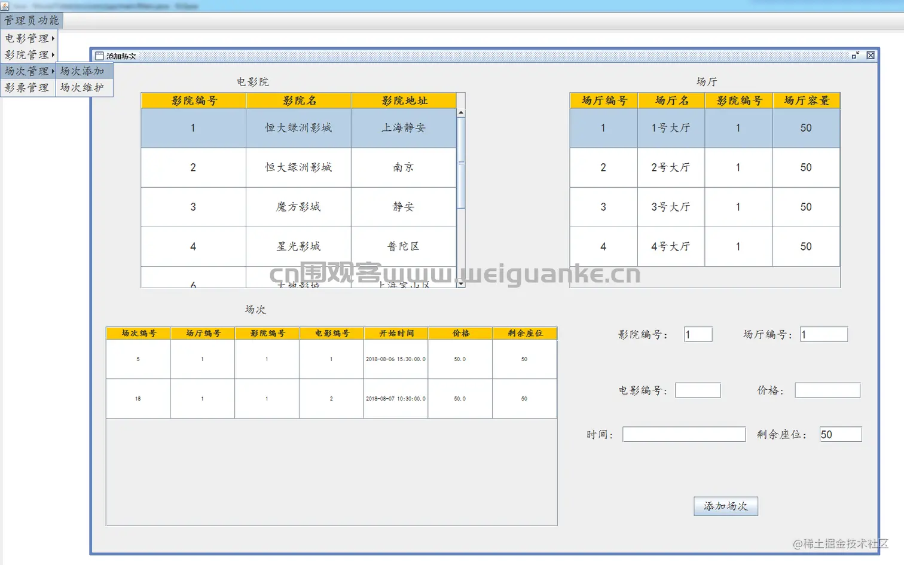Viewport: 904px width, 565px height.
Task: Open the 影票管理 menu entry
Action: (29, 87)
